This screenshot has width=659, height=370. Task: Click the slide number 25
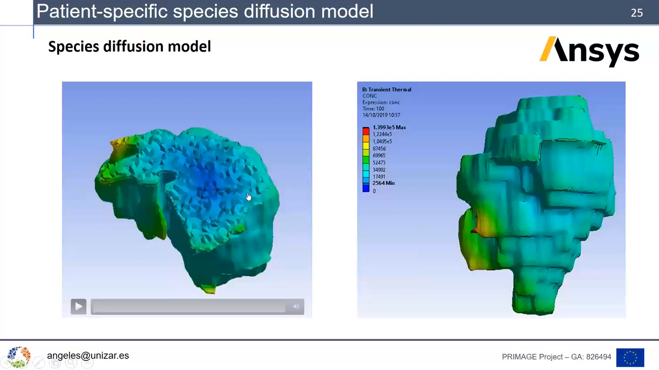(x=636, y=13)
